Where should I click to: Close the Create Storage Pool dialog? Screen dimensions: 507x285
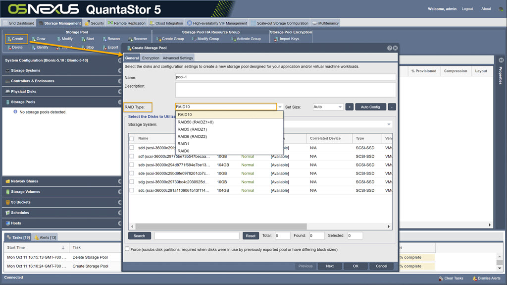[395, 48]
